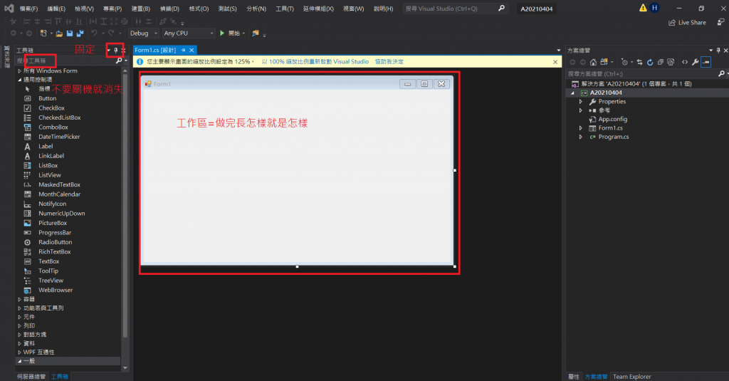Open a file with the folder icon

(59, 33)
